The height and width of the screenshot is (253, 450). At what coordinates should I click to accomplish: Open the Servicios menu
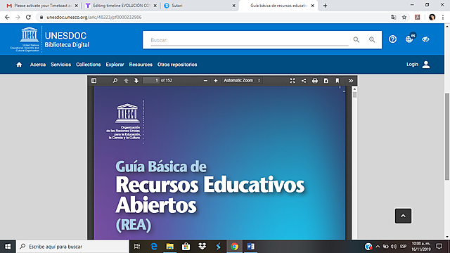tap(61, 65)
